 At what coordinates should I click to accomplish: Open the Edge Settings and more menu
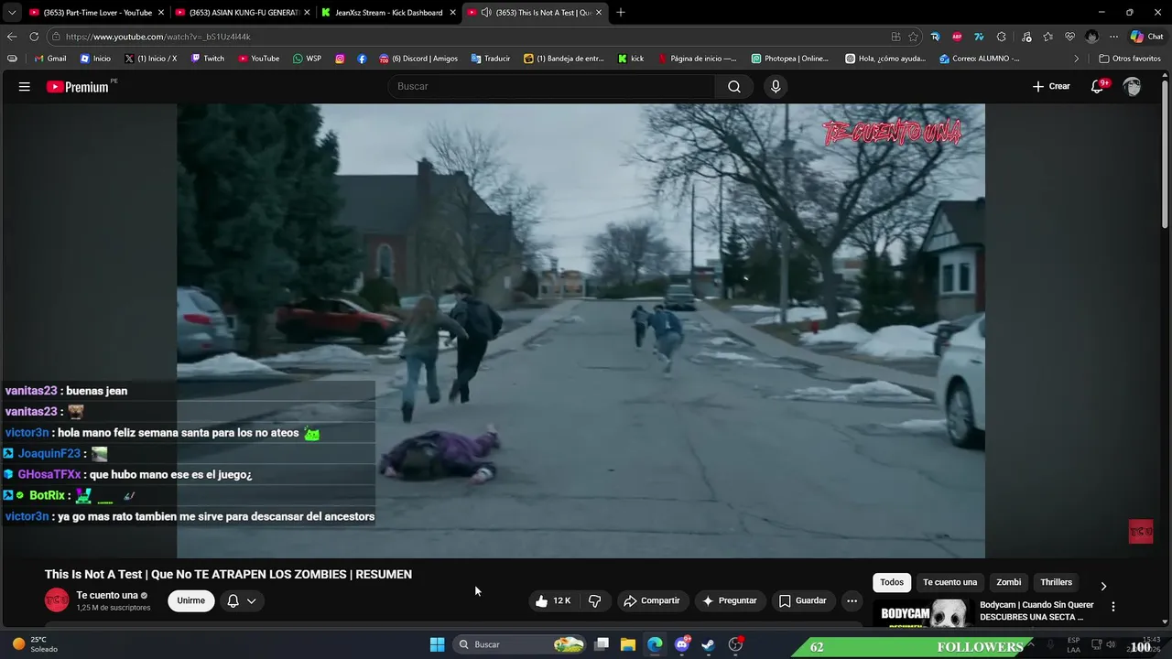1113,37
